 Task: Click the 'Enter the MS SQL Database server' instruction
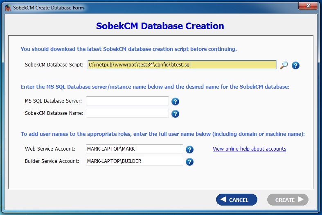point(155,87)
